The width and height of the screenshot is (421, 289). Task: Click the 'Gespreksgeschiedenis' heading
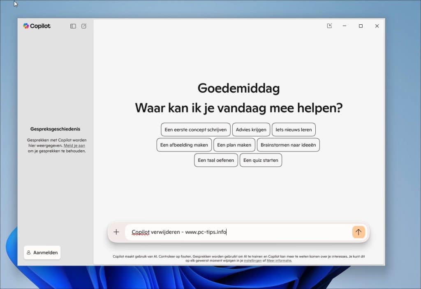click(x=56, y=129)
